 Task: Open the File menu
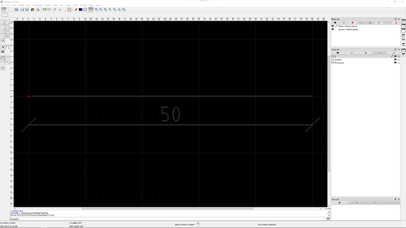(2, 5)
